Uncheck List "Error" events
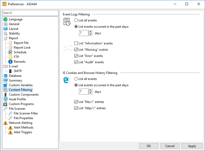This screenshot has width=205, height=151. [x=76, y=56]
